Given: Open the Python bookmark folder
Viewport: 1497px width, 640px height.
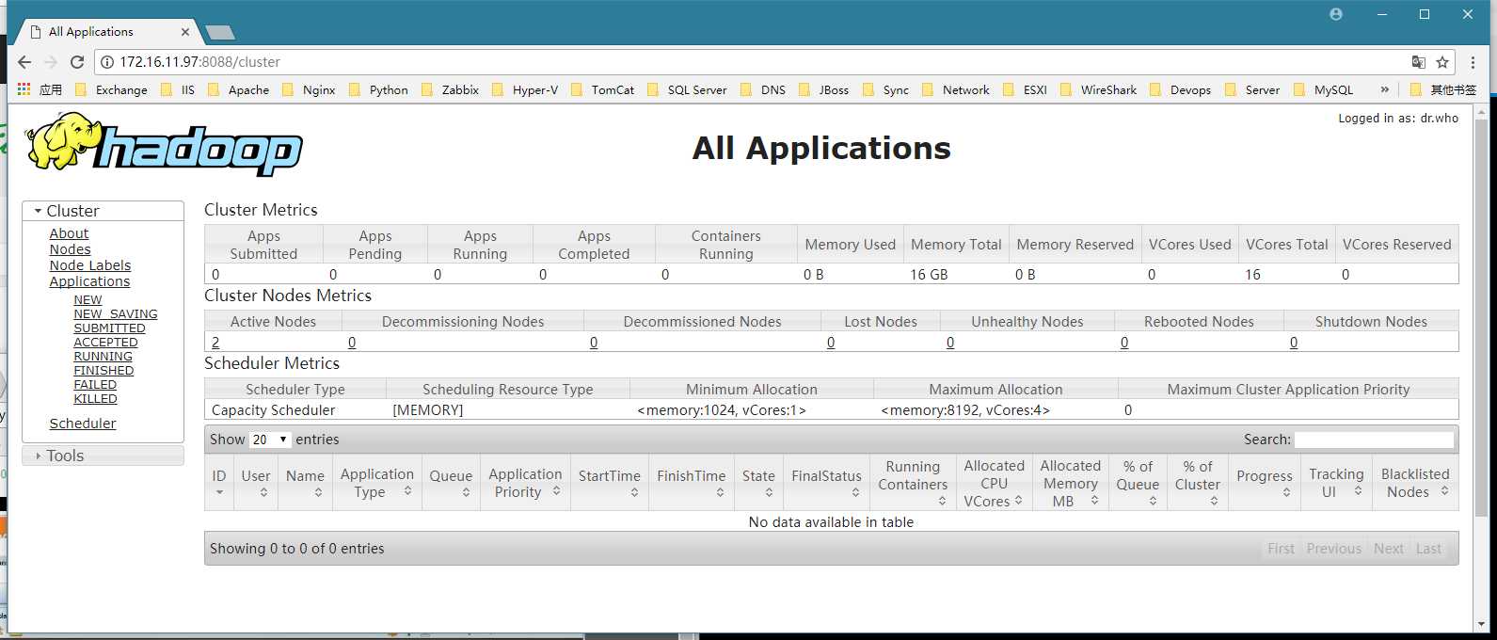Looking at the screenshot, I should point(378,89).
